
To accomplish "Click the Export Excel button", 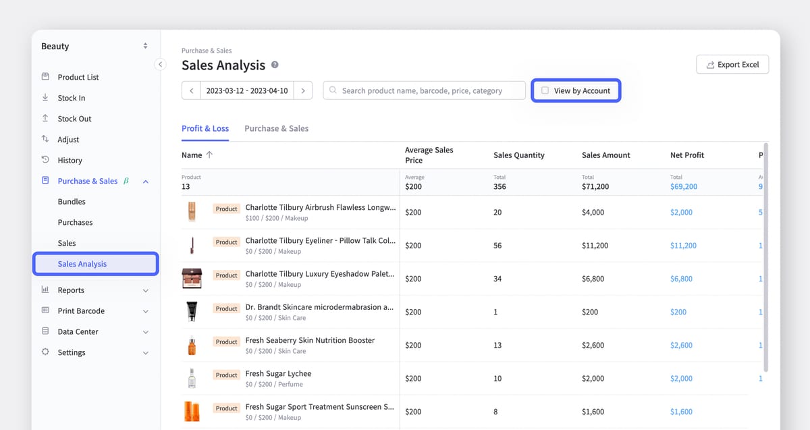I will [x=732, y=64].
